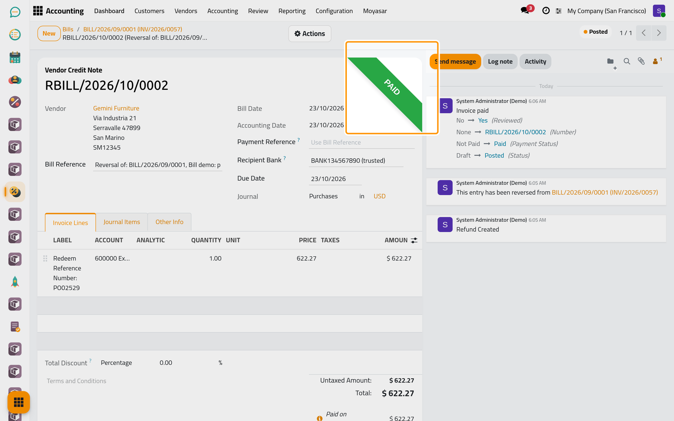
Task: Click the Send message button
Action: coord(455,62)
